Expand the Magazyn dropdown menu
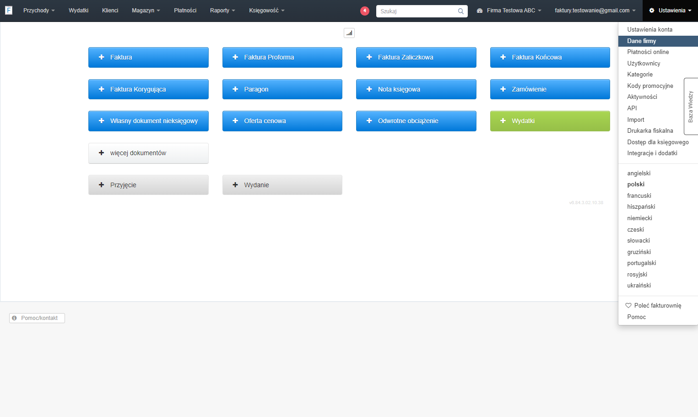Viewport: 698px width, 417px height. pyautogui.click(x=146, y=11)
